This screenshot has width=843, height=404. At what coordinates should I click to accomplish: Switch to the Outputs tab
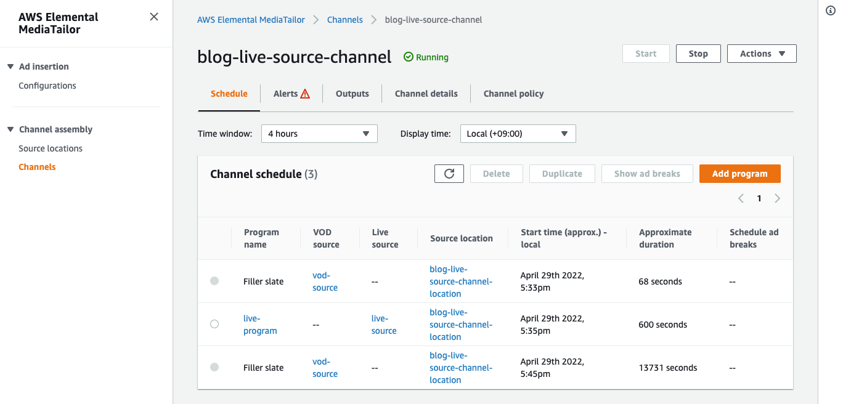tap(352, 94)
